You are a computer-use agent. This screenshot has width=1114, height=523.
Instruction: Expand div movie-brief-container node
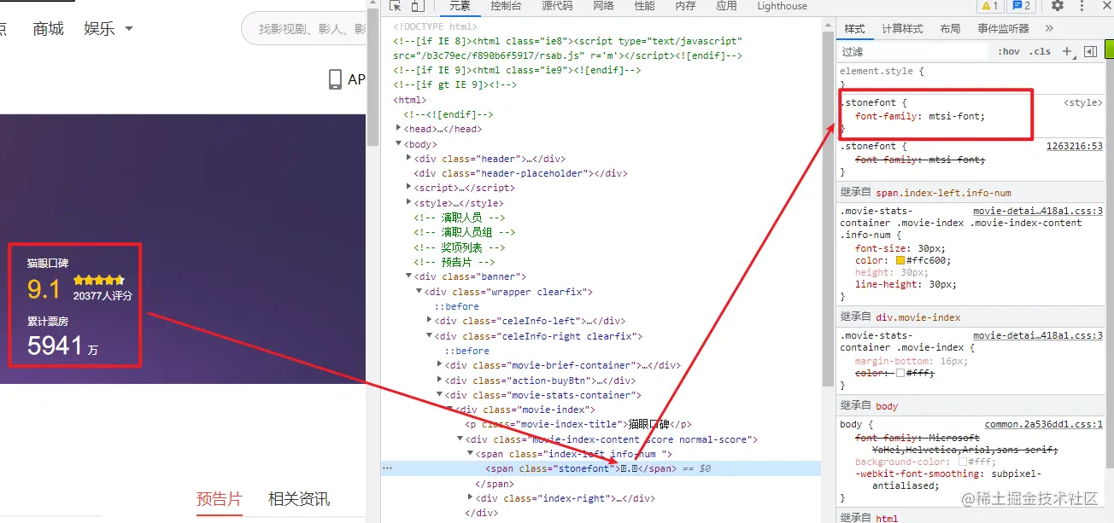pyautogui.click(x=440, y=364)
